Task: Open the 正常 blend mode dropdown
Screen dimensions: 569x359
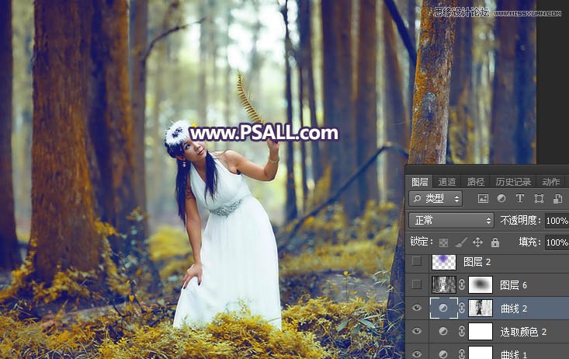Action: pos(451,220)
